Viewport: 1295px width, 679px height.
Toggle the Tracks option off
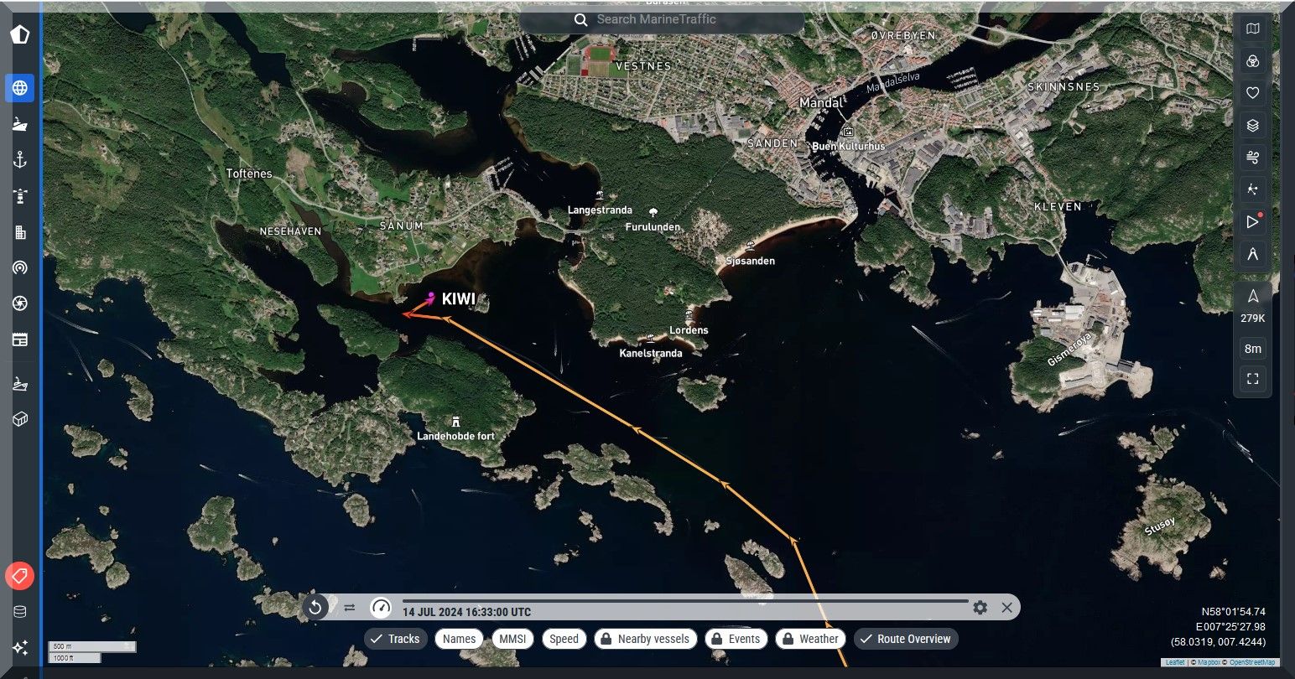point(396,639)
